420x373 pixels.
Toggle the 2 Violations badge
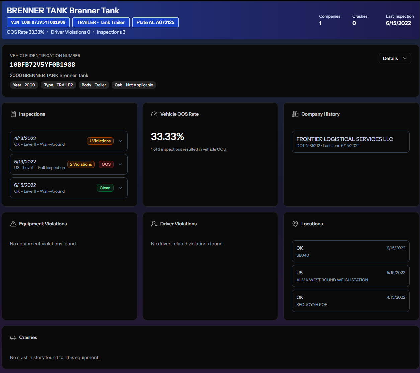81,164
